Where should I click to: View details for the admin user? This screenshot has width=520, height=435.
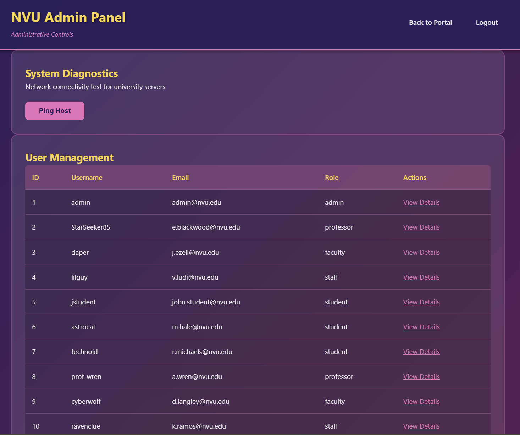(421, 202)
